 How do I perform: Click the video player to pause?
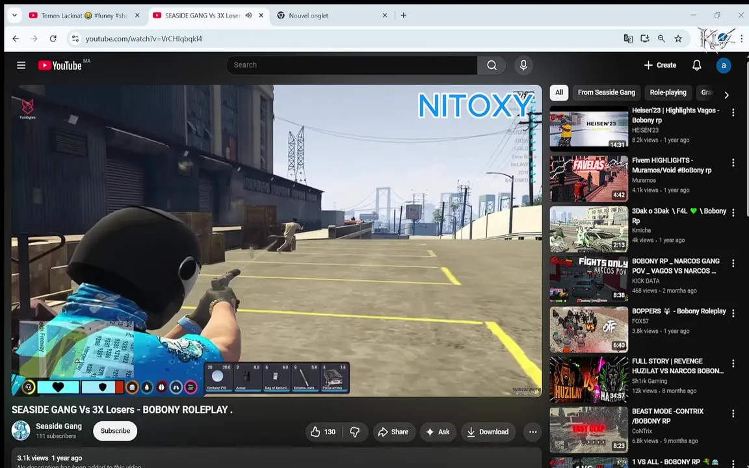point(276,240)
